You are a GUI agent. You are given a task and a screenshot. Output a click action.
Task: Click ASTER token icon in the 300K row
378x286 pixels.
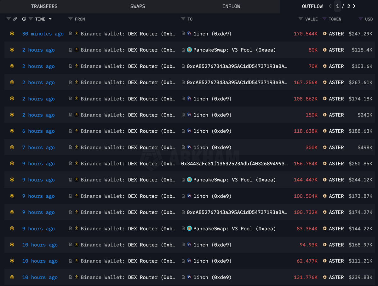(x=325, y=147)
